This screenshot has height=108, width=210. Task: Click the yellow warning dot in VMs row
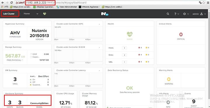146,62
